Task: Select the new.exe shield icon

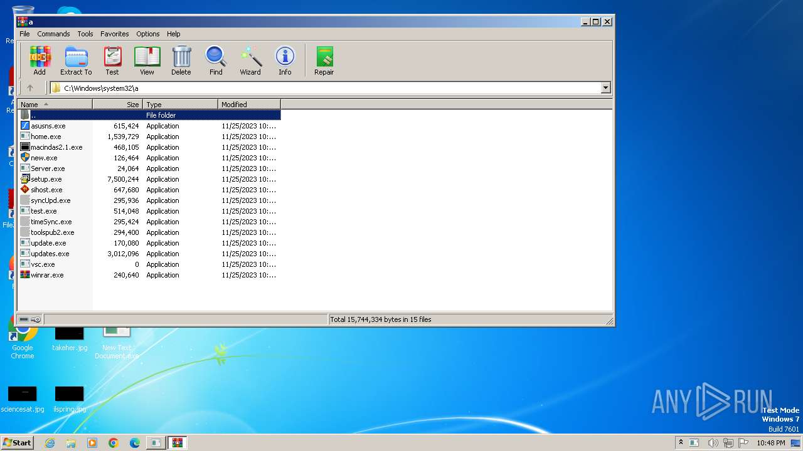Action: [25, 158]
